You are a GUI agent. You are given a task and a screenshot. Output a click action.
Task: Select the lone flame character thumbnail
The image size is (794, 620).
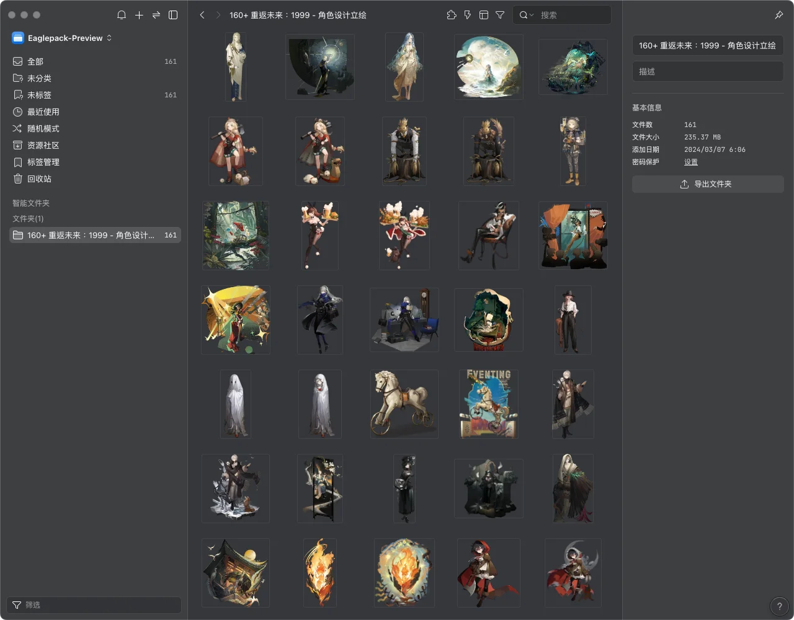(320, 573)
